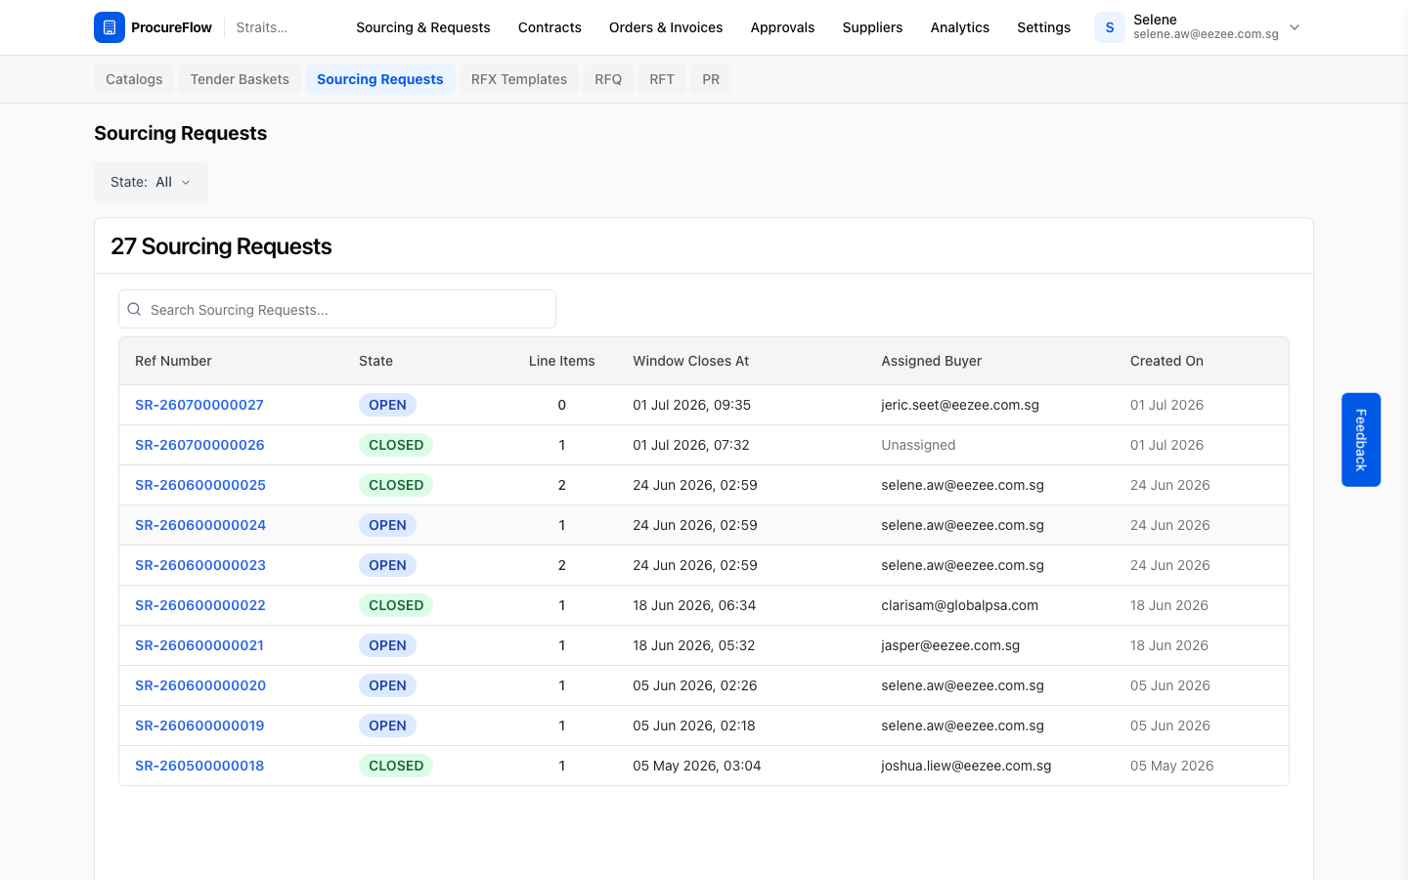Click the State column header
This screenshot has height=880, width=1408.
click(x=375, y=361)
